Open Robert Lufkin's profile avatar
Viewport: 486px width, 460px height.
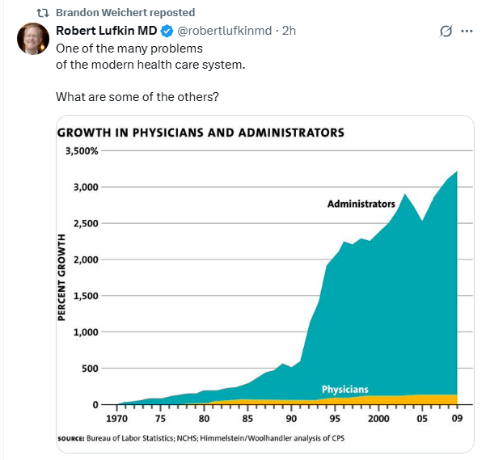pos(33,39)
